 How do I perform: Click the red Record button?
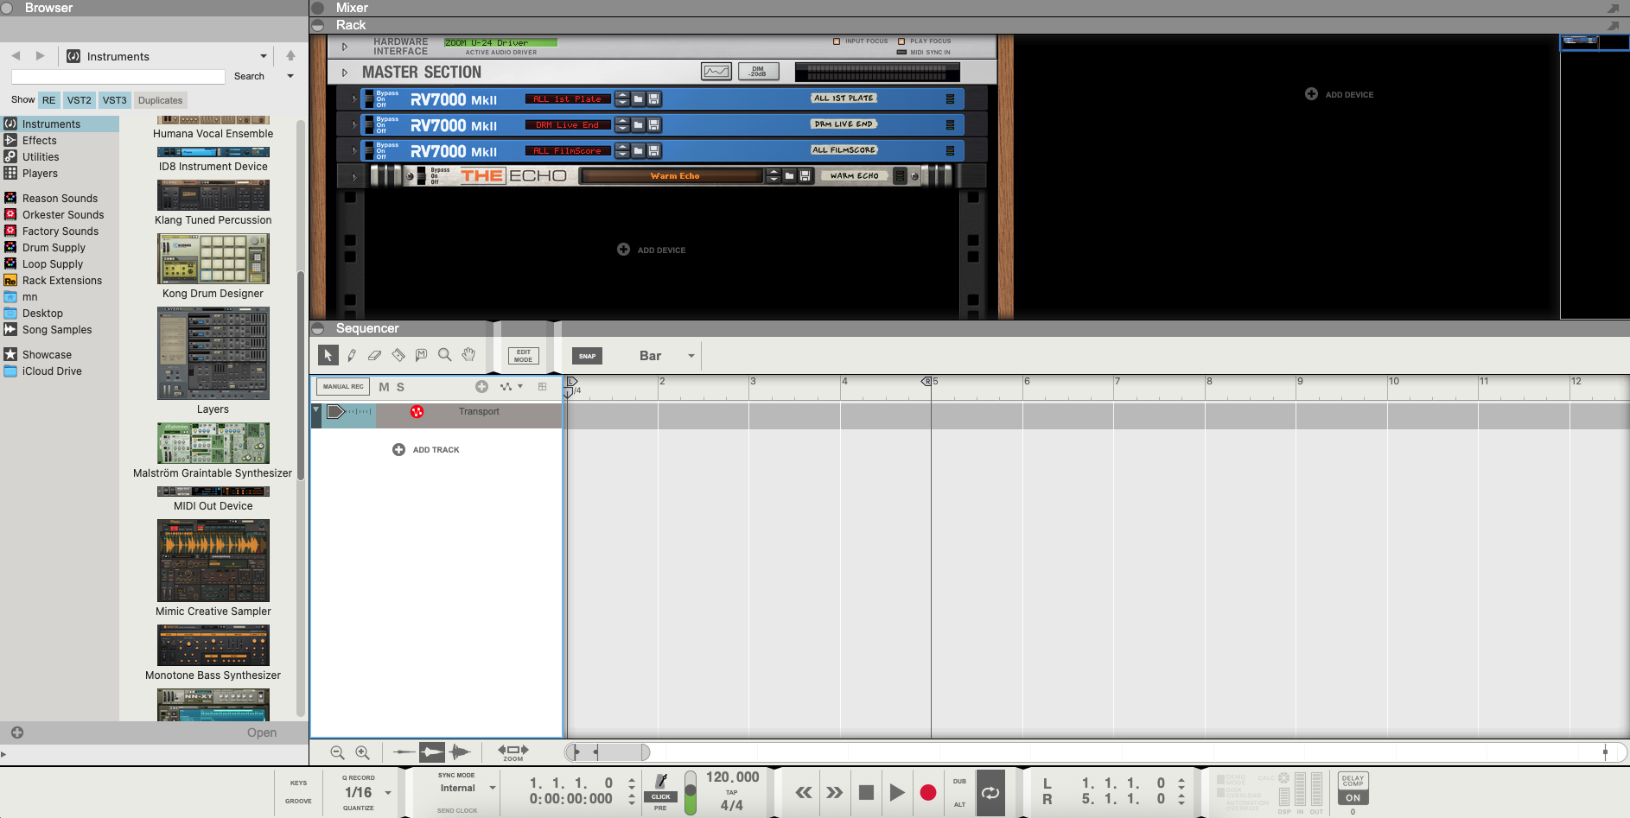(928, 792)
